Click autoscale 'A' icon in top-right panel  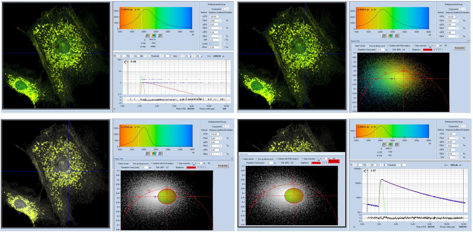[x=390, y=36]
